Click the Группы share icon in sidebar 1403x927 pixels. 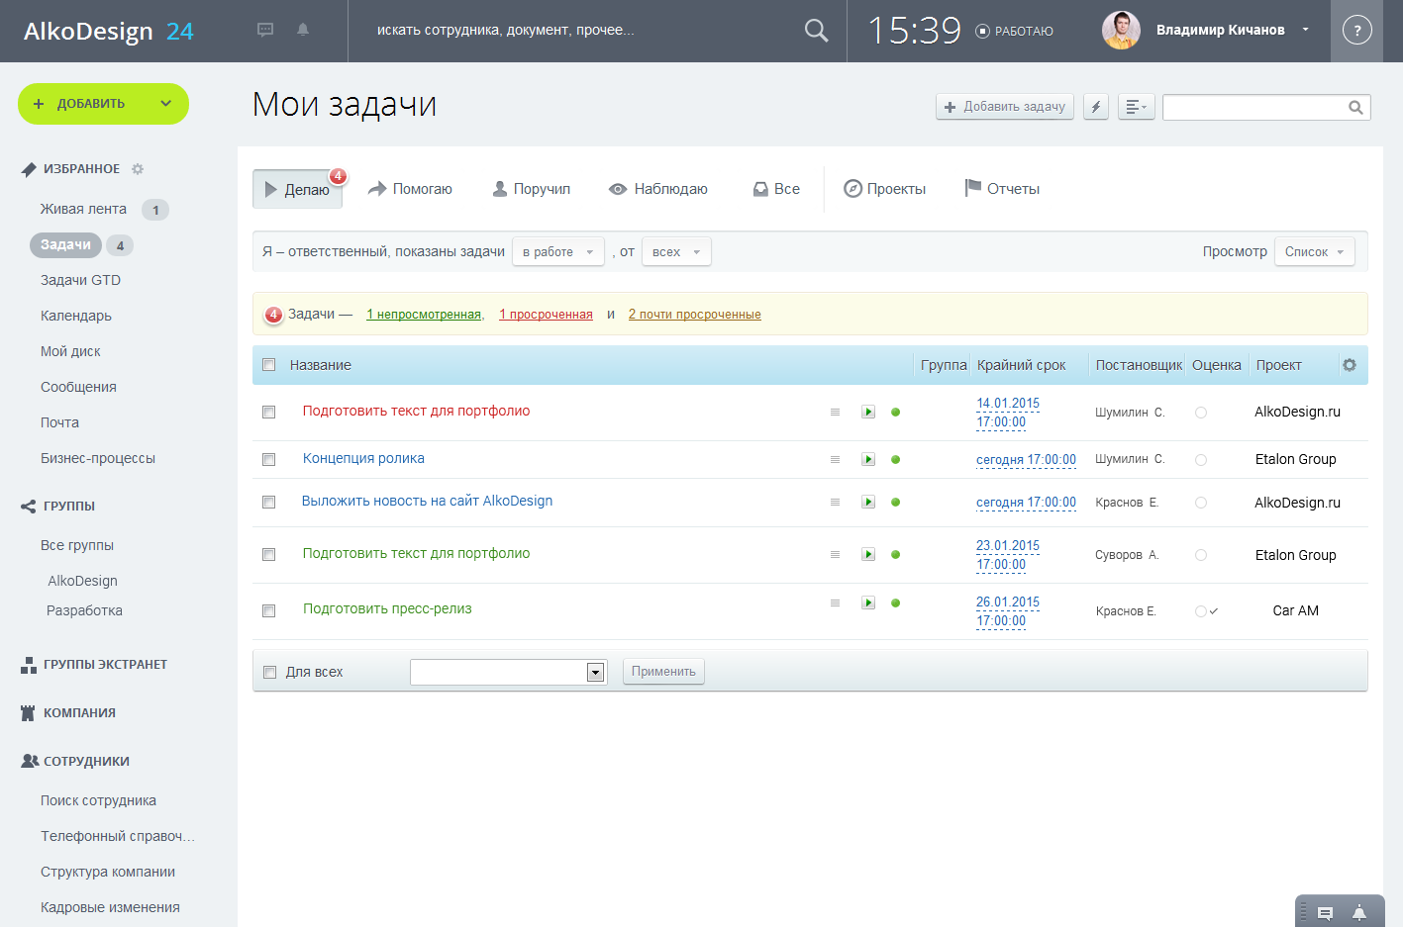[x=29, y=507]
